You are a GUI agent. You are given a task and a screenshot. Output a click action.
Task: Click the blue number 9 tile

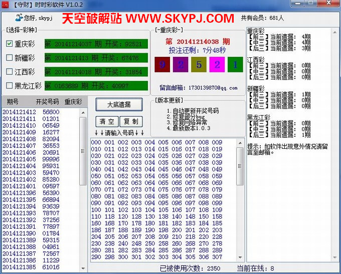coord(161,64)
